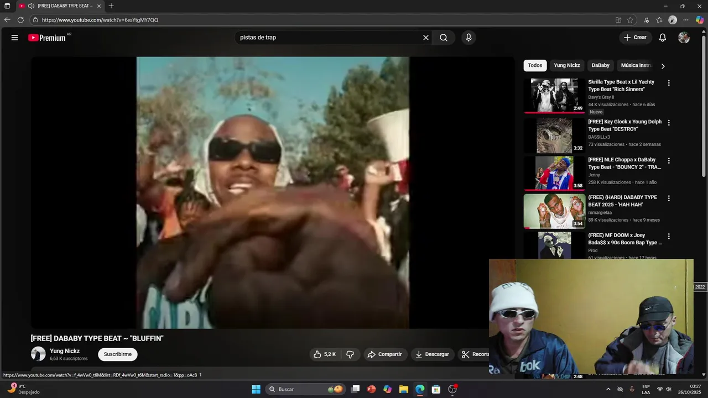Open the media extension icon in Edge toolbar
This screenshot has width=708, height=398.
[646, 20]
